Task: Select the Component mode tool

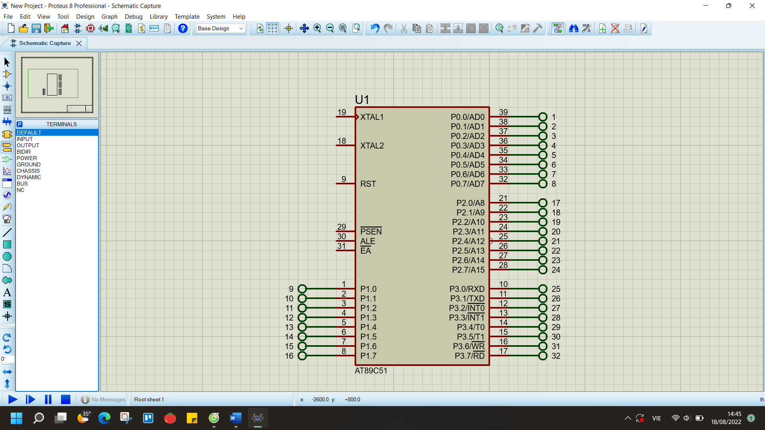Action: point(7,74)
